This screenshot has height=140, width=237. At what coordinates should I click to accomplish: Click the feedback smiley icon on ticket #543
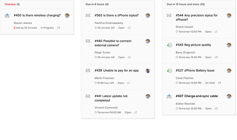coord(169,45)
